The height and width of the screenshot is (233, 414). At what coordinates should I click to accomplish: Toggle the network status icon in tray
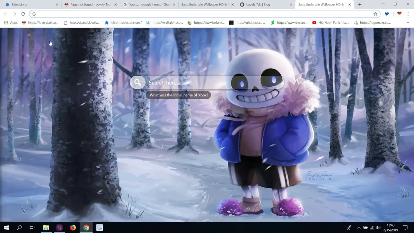[x=372, y=227]
